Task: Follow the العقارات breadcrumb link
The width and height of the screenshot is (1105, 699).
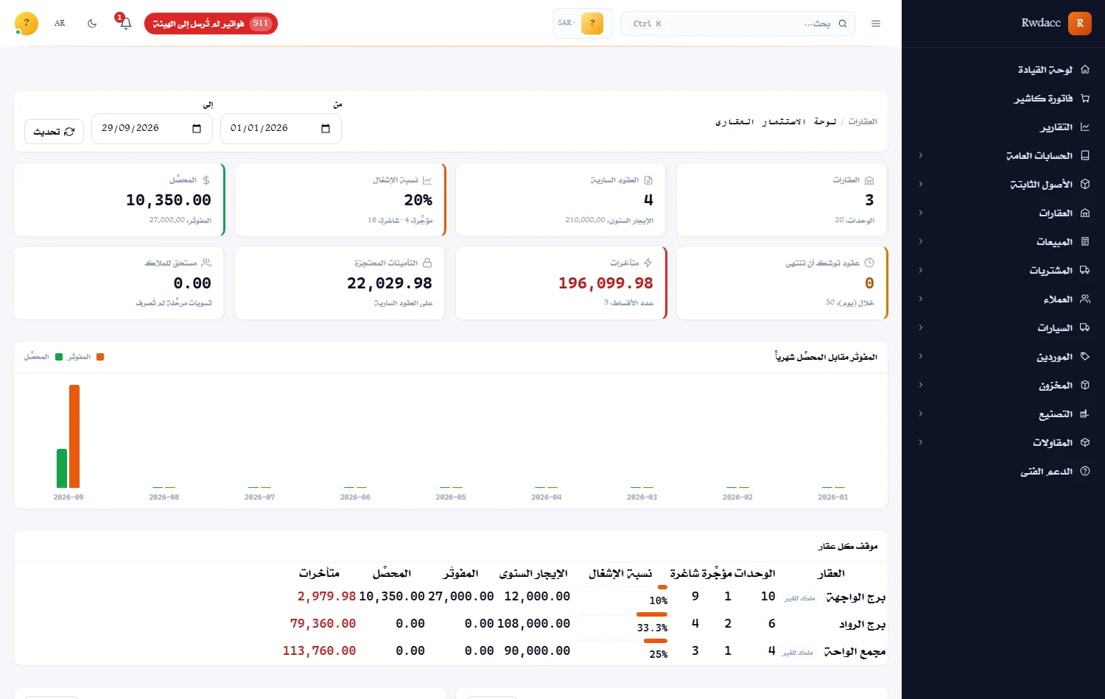Action: click(x=863, y=121)
